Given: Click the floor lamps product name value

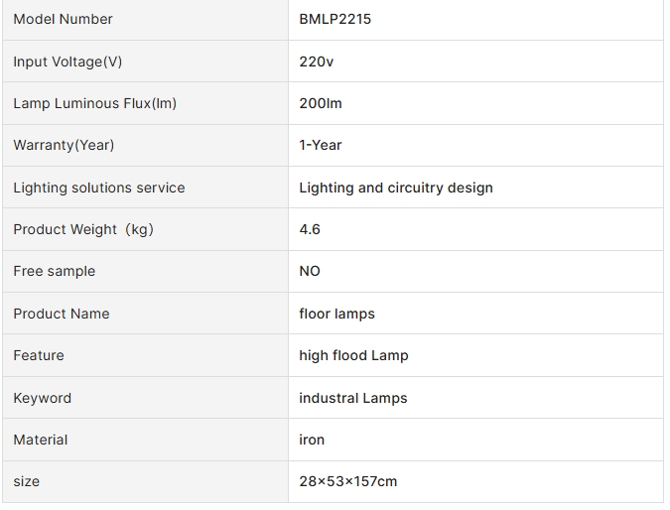Looking at the screenshot, I should tap(337, 314).
